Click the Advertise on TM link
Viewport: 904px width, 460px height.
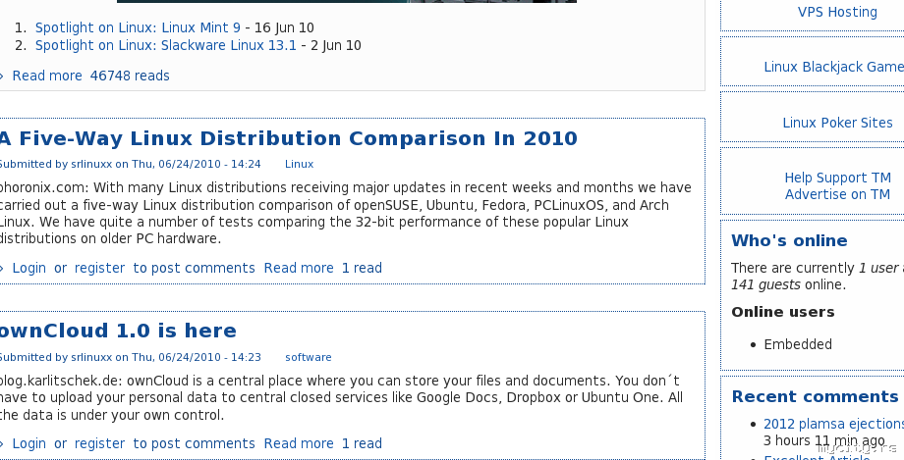[837, 194]
